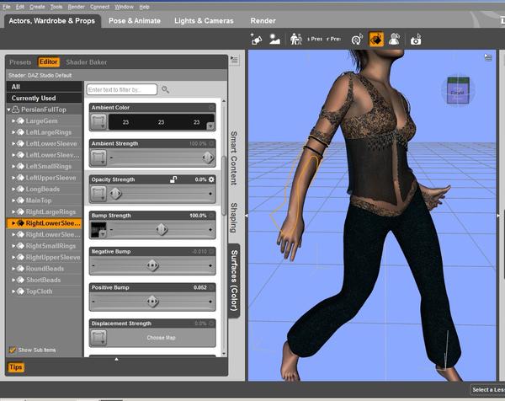Screen dimensions: 505x401
Task: Open the Shaping side tab
Action: click(234, 217)
